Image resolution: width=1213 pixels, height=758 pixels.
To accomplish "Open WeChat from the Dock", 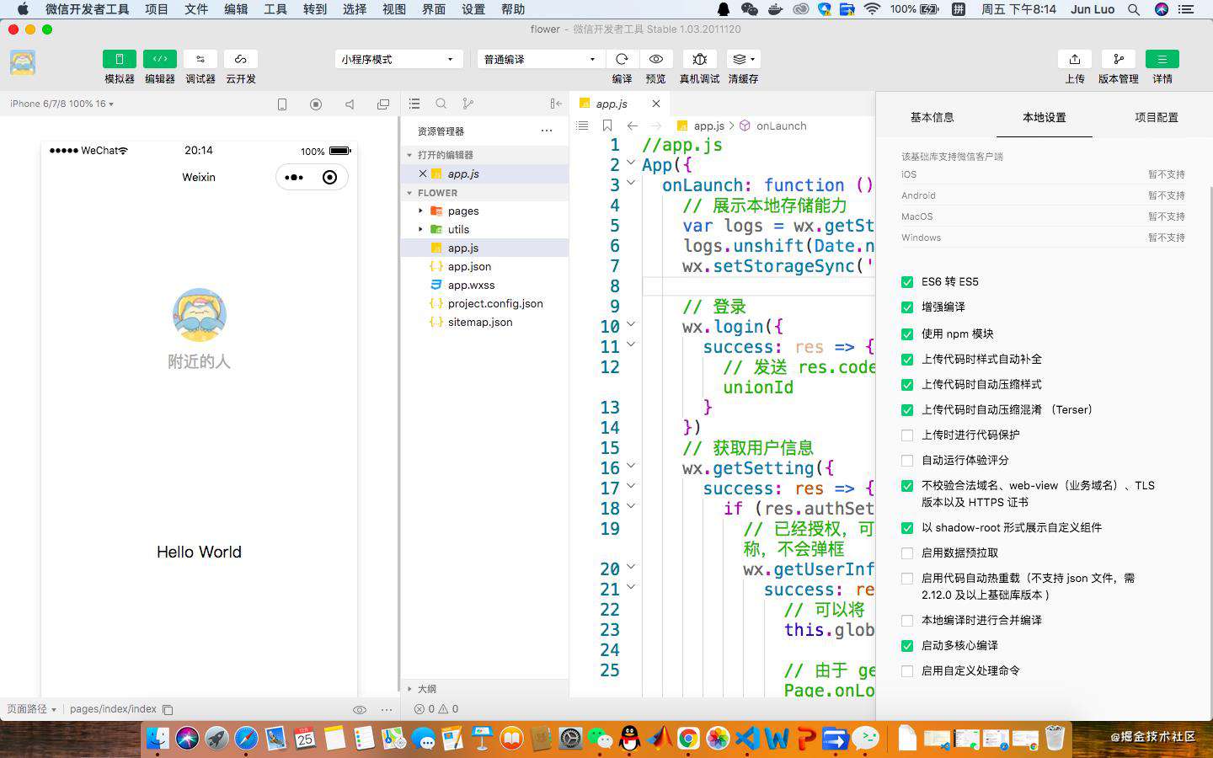I will pos(601,739).
